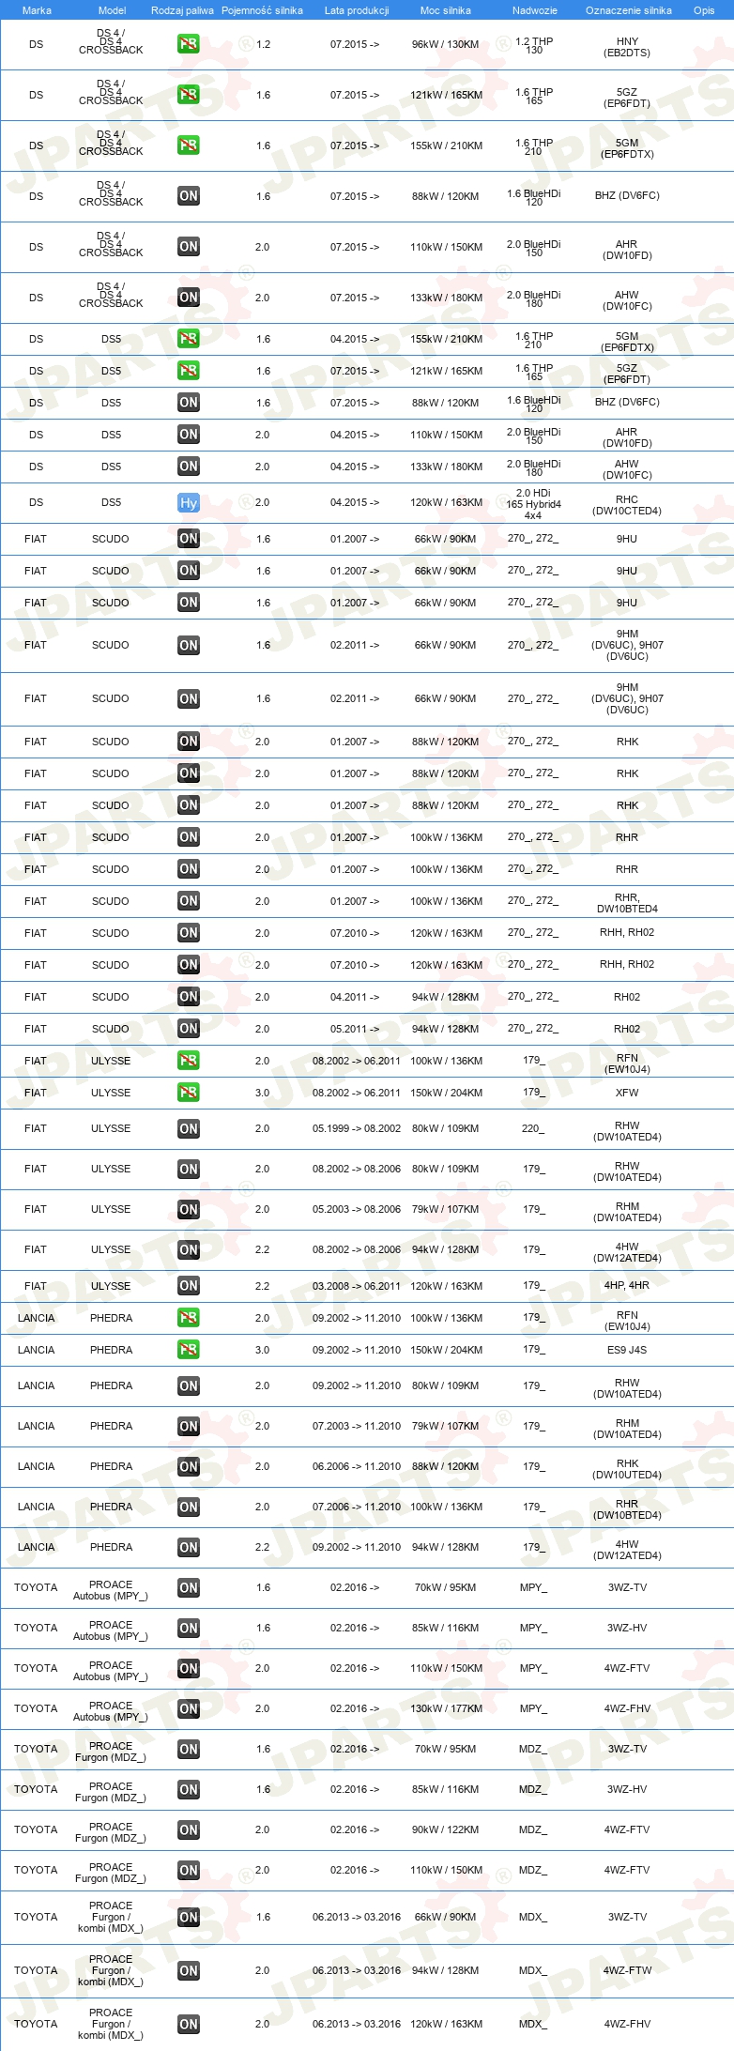The height and width of the screenshot is (2051, 734).
Task: Click the 03.2008 -> 06.2011 production years cell
Action: 357,1286
